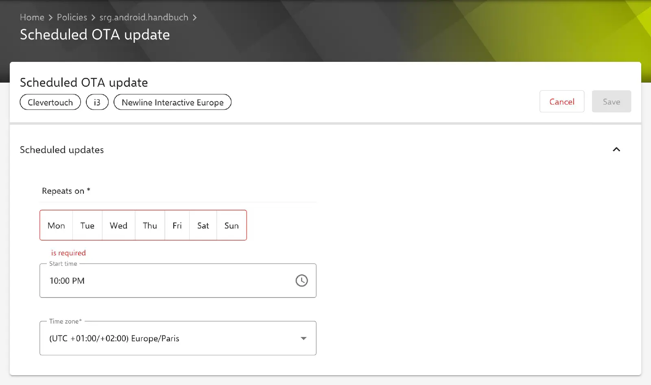Click the Europe/Paris time zone value
Image resolution: width=651 pixels, height=385 pixels.
click(x=114, y=338)
